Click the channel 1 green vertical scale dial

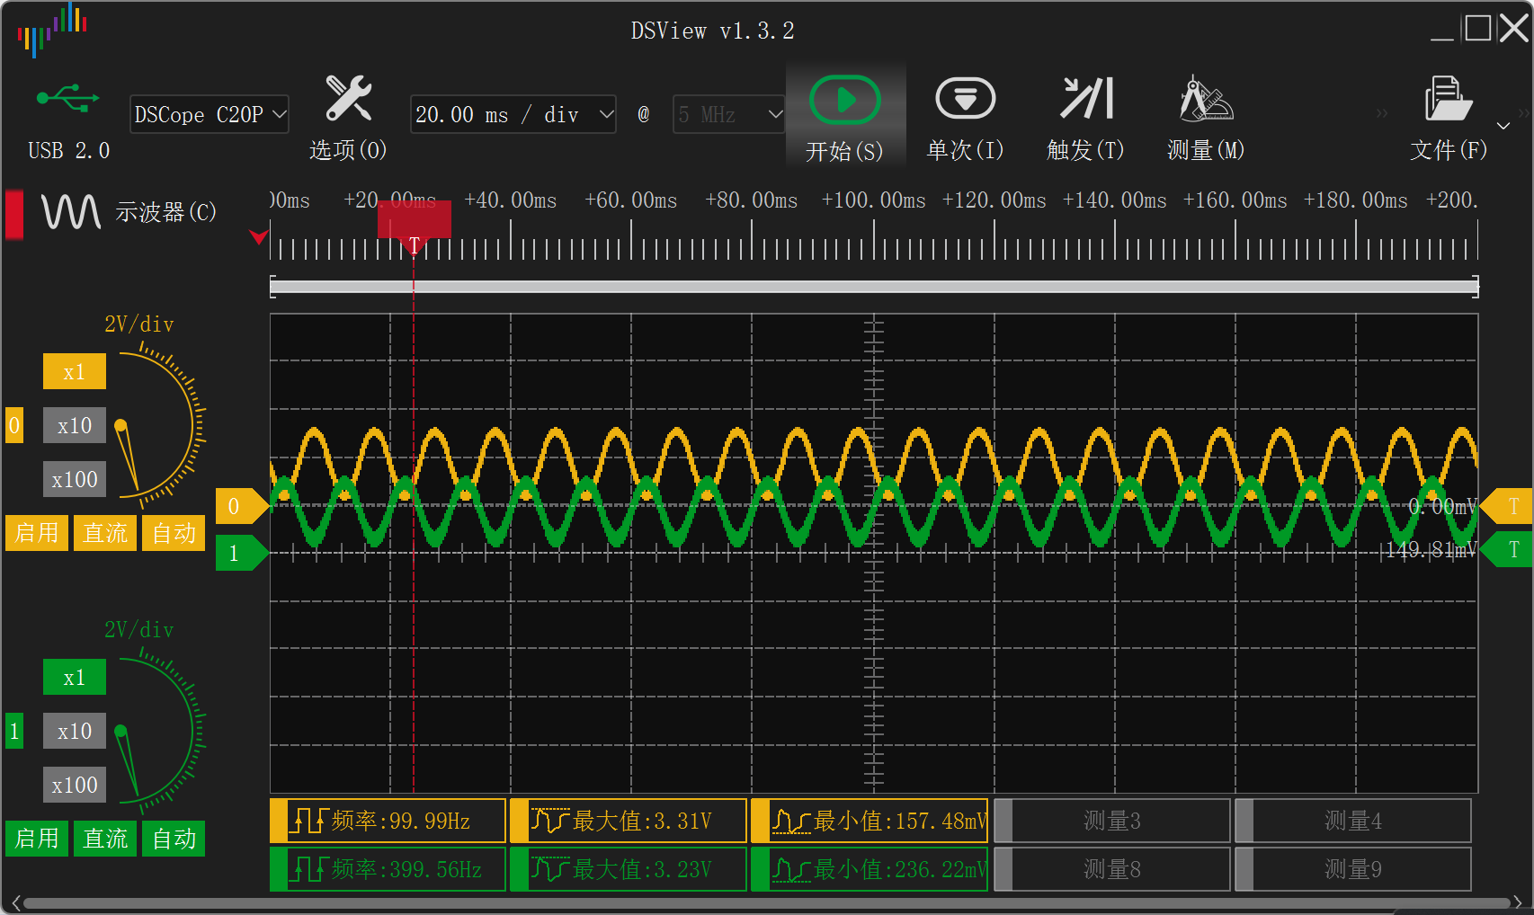coord(160,730)
